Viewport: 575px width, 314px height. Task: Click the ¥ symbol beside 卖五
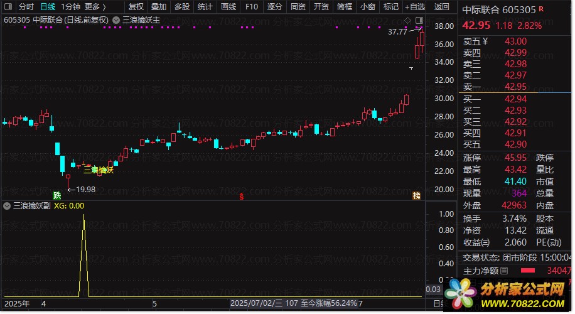click(x=485, y=41)
